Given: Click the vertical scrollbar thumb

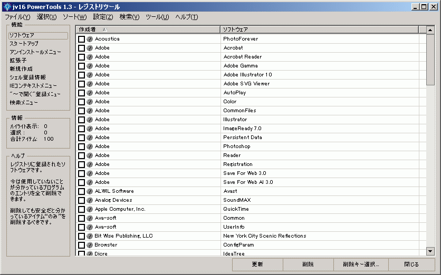Looking at the screenshot, I should (x=430, y=60).
